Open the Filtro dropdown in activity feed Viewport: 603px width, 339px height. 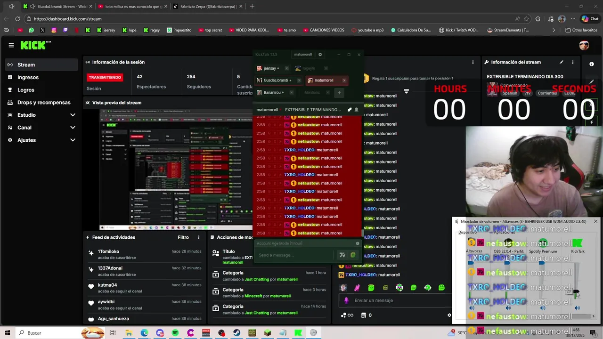(183, 237)
